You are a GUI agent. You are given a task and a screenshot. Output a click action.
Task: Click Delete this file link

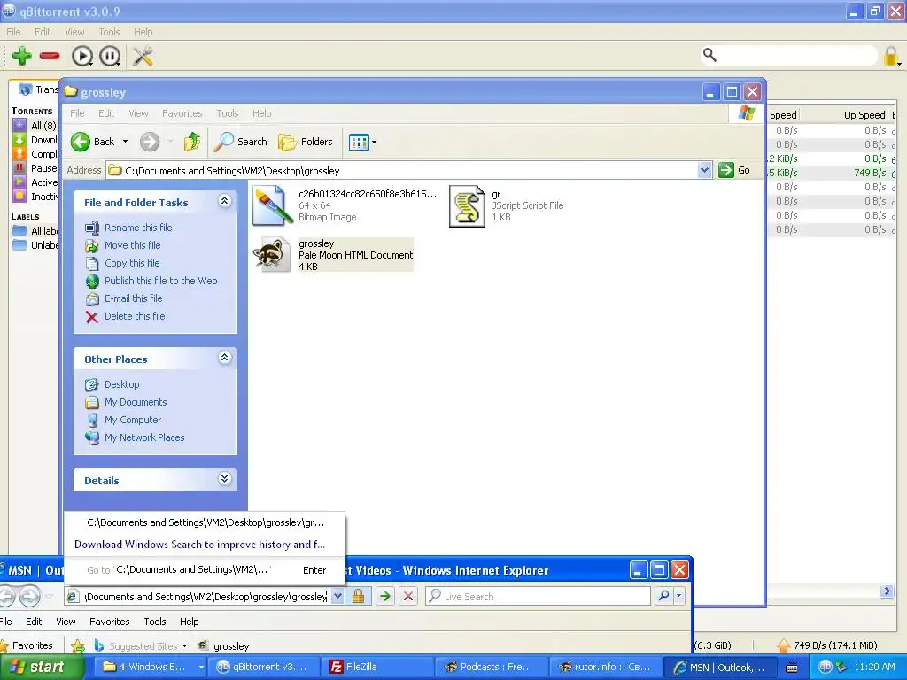[135, 316]
